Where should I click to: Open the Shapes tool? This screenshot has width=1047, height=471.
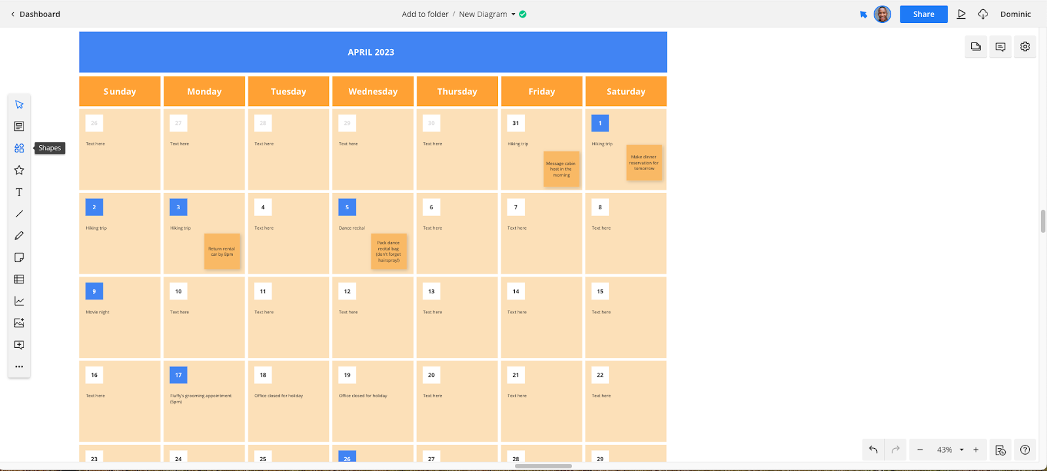pos(19,148)
